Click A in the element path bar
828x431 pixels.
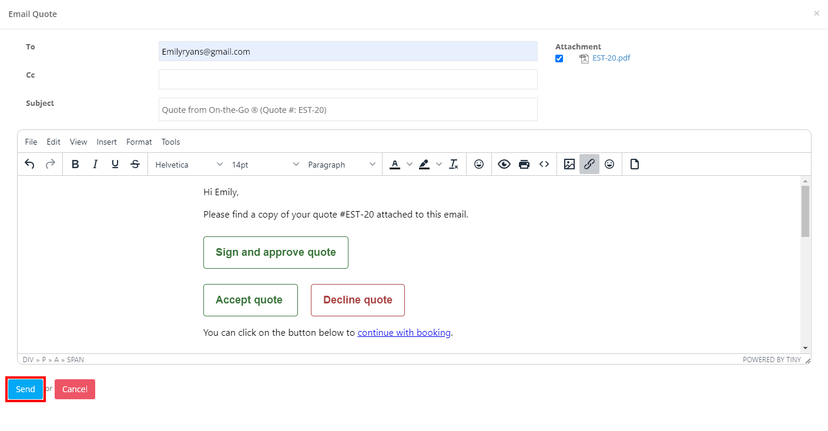[57, 360]
